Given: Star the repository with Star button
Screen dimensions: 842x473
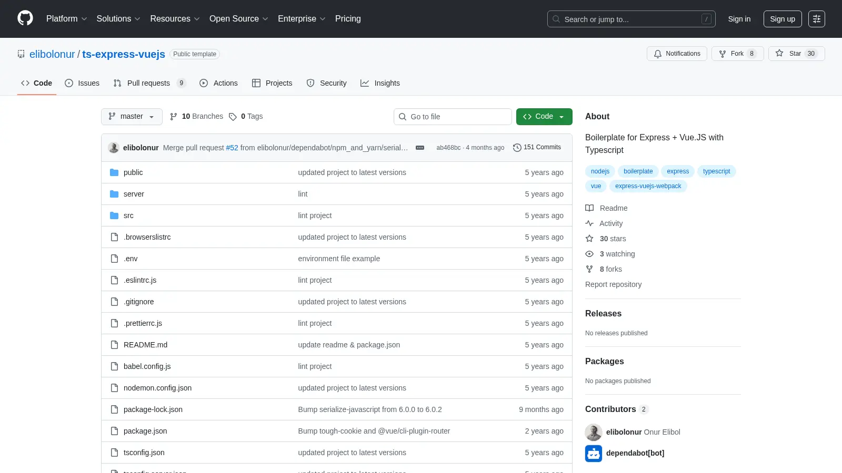Looking at the screenshot, I should (x=796, y=54).
